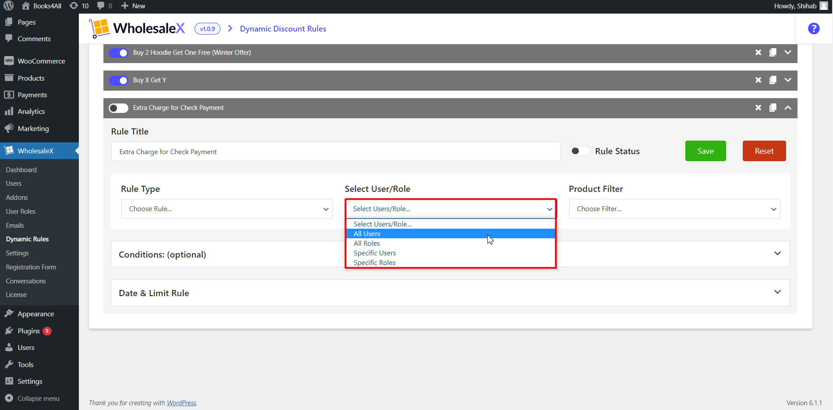Toggle off the Buy 2 Hoodie Get One Free rule
Screen dimensions: 833x410
coord(118,53)
